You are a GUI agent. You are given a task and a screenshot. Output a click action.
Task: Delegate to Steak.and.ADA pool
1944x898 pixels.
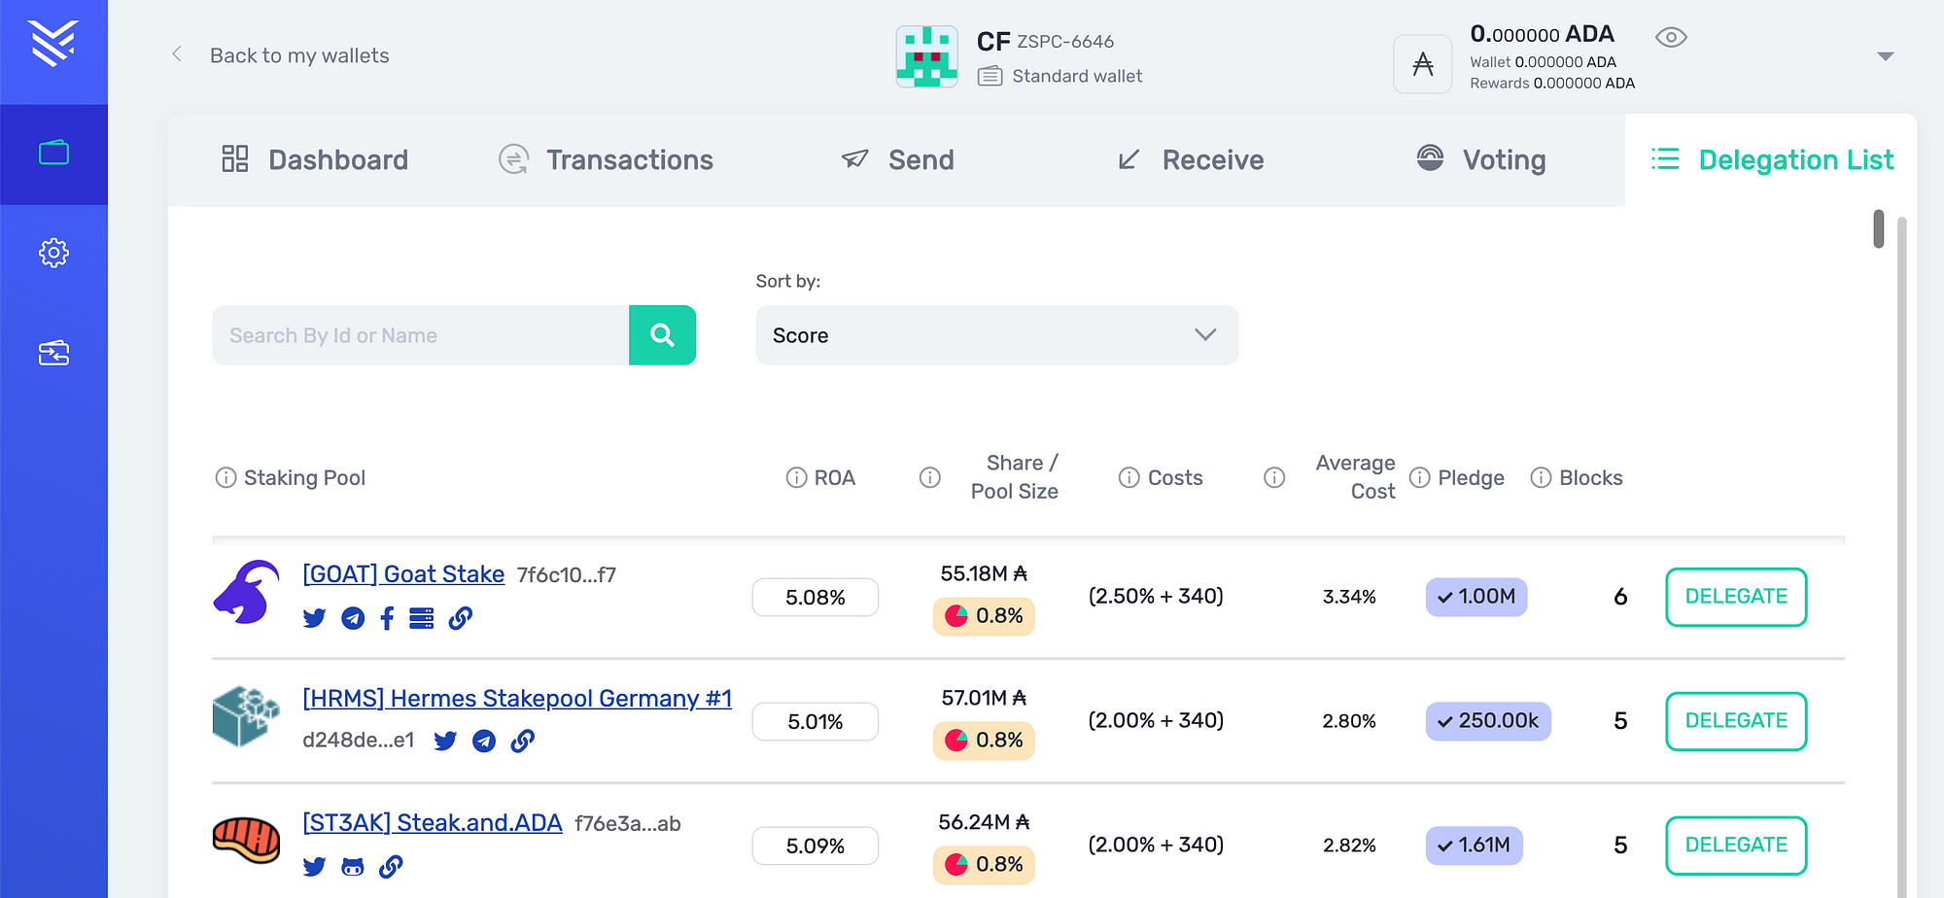click(1736, 846)
